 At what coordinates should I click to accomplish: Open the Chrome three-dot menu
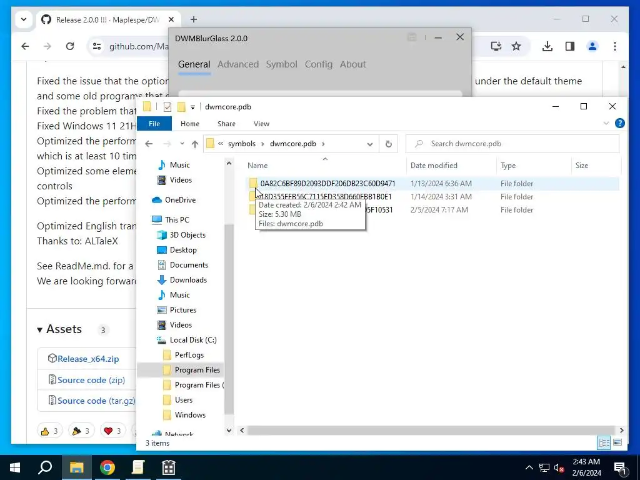(615, 46)
